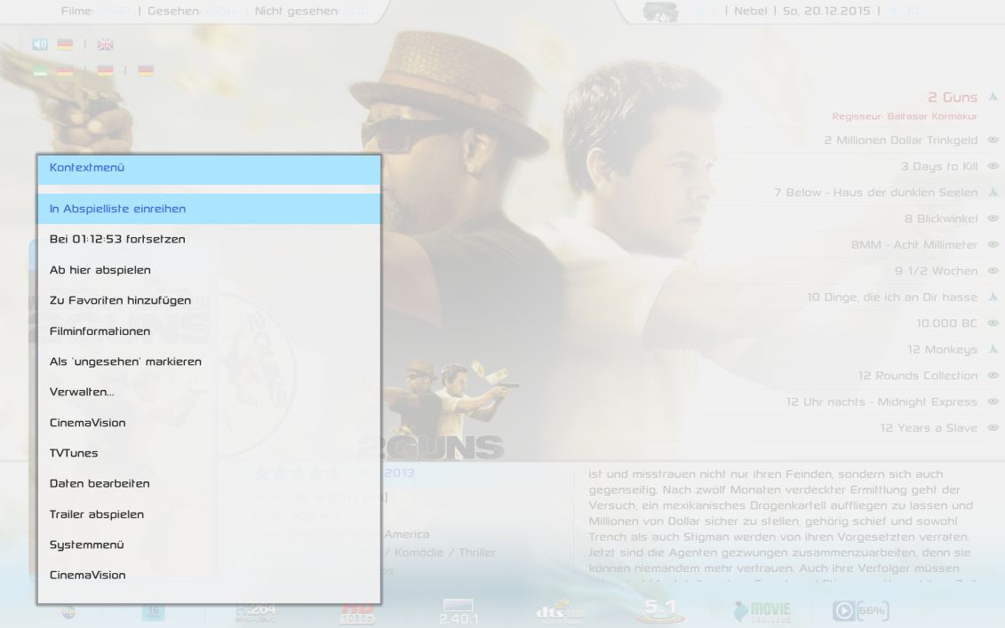
Task: Select '12 Rounds Collection' entry
Action: click(x=918, y=376)
